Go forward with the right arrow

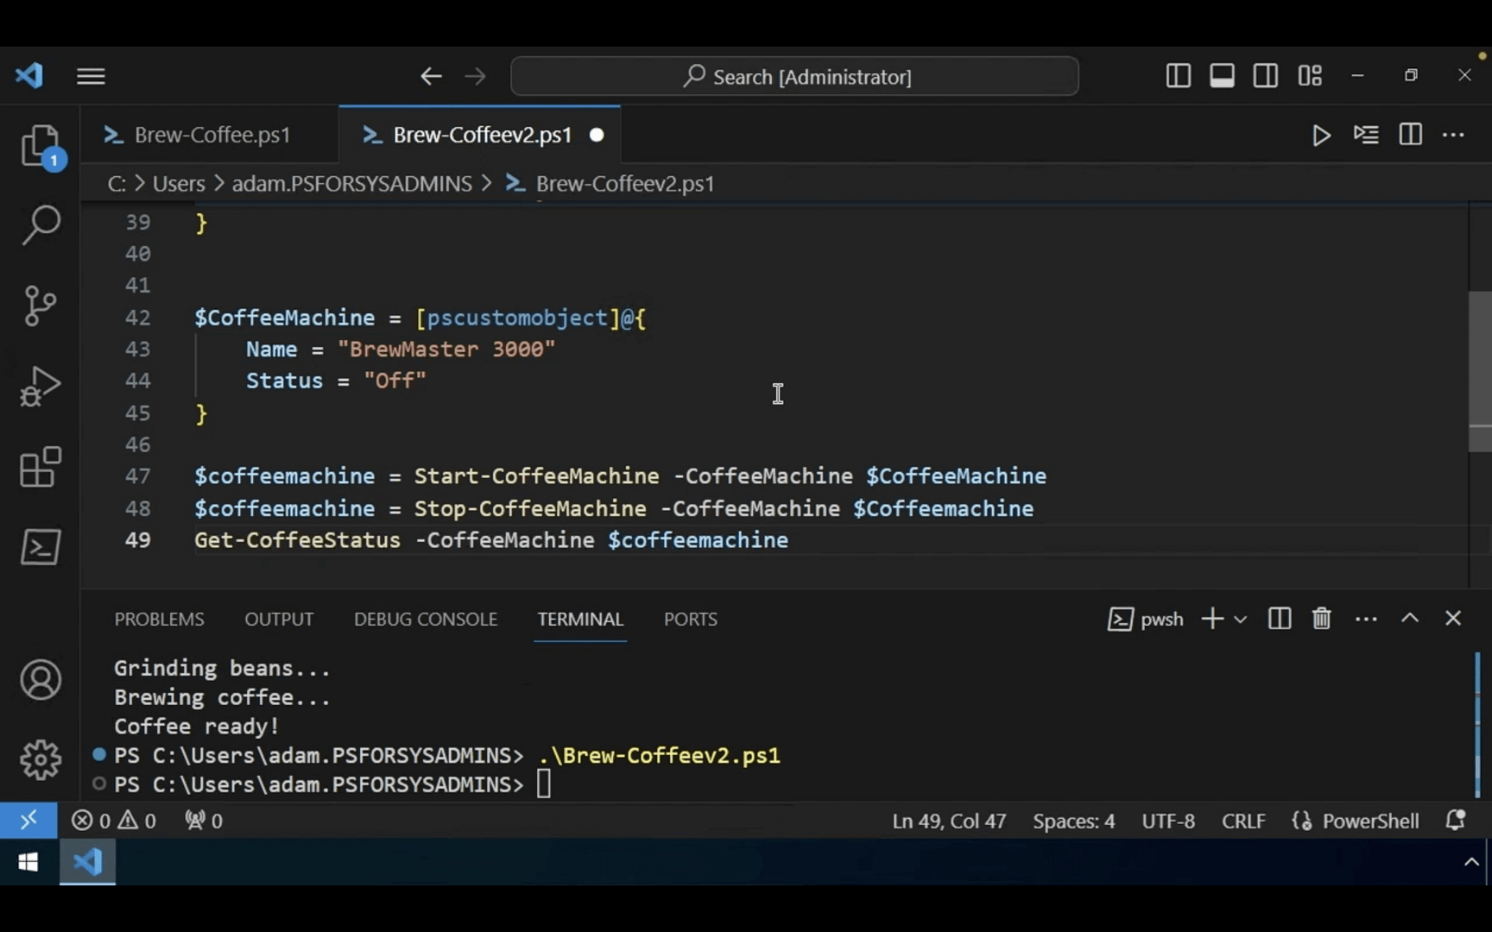[475, 76]
